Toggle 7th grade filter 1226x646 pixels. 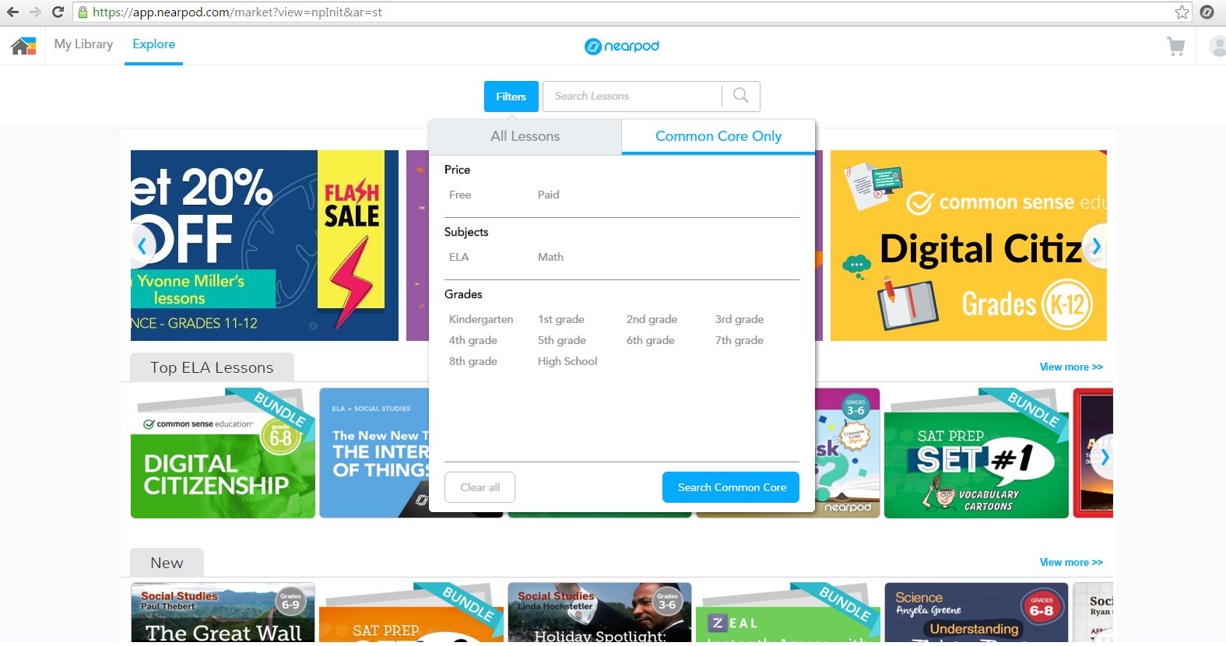739,340
